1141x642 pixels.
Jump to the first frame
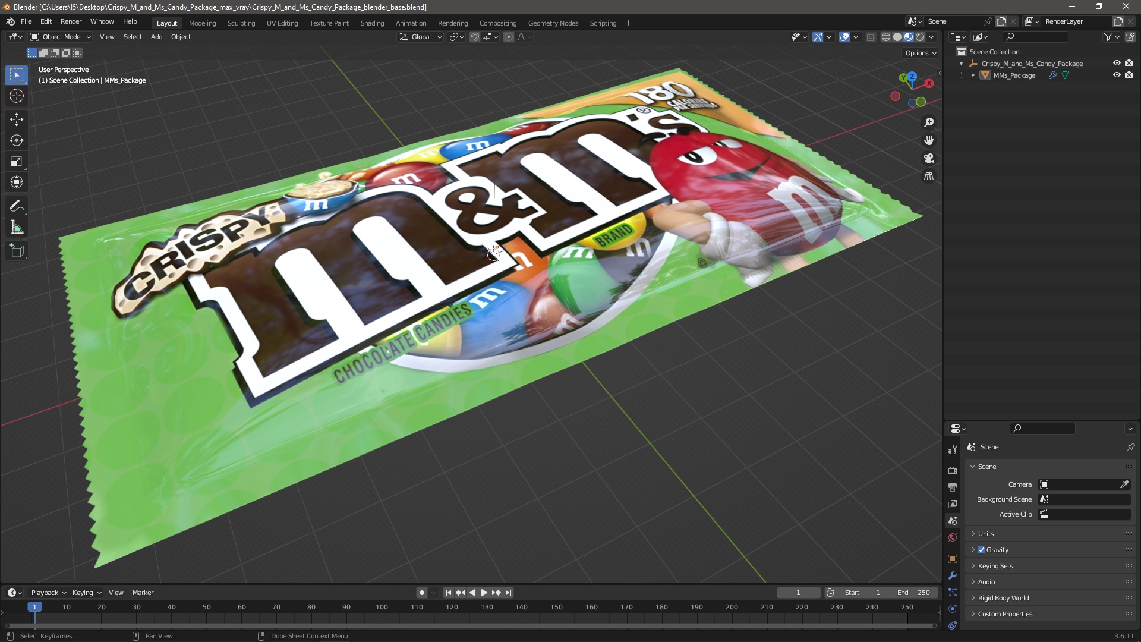[x=448, y=593]
